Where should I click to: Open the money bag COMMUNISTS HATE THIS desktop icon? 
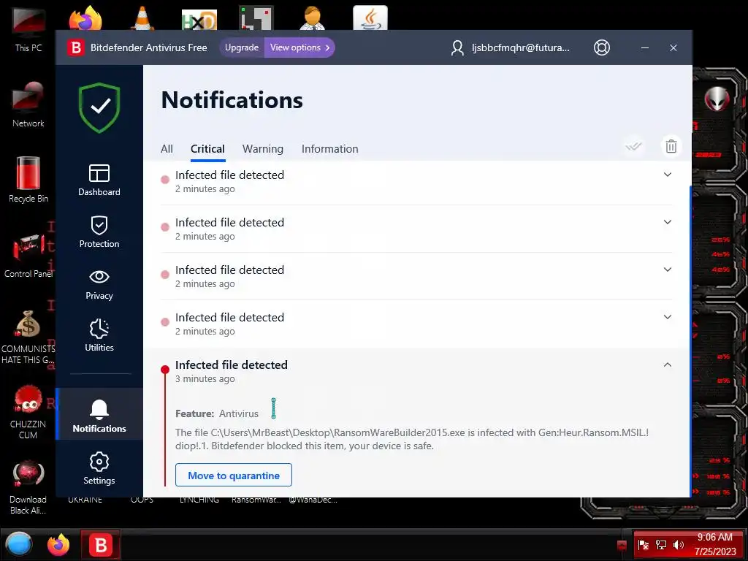tap(28, 337)
